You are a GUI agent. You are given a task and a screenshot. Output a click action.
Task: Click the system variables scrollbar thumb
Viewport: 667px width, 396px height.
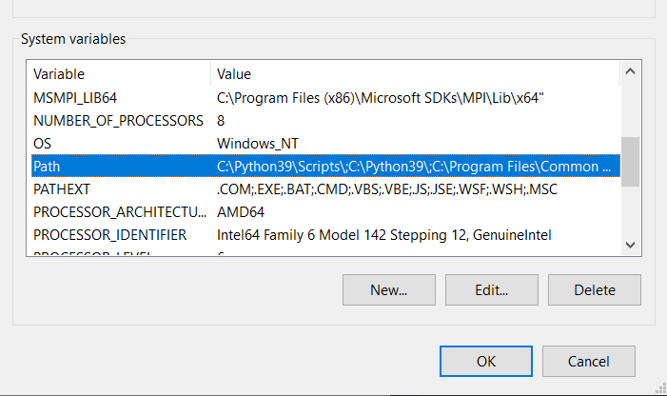(x=630, y=160)
